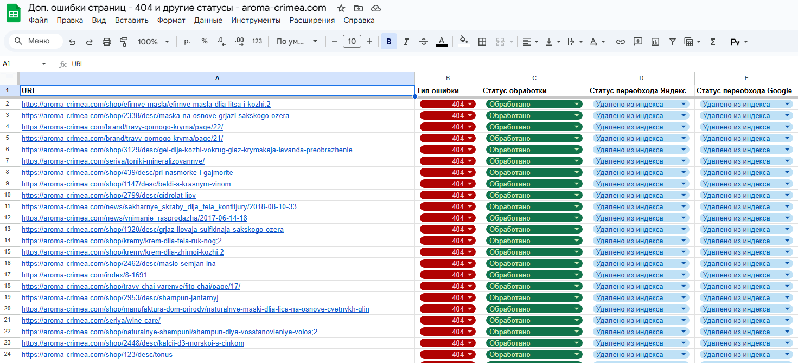This screenshot has height=363, width=798.
Task: Open the wine-care URL link
Action: click(91, 321)
